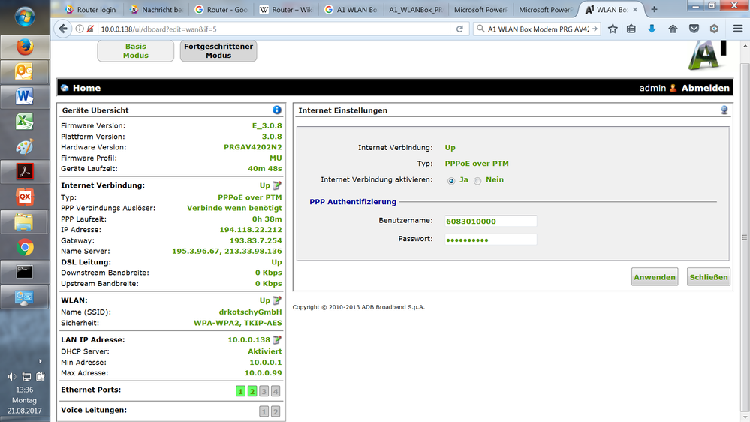Screen dimensions: 750x422
Task: Reload the page in the address bar
Action: 459,29
